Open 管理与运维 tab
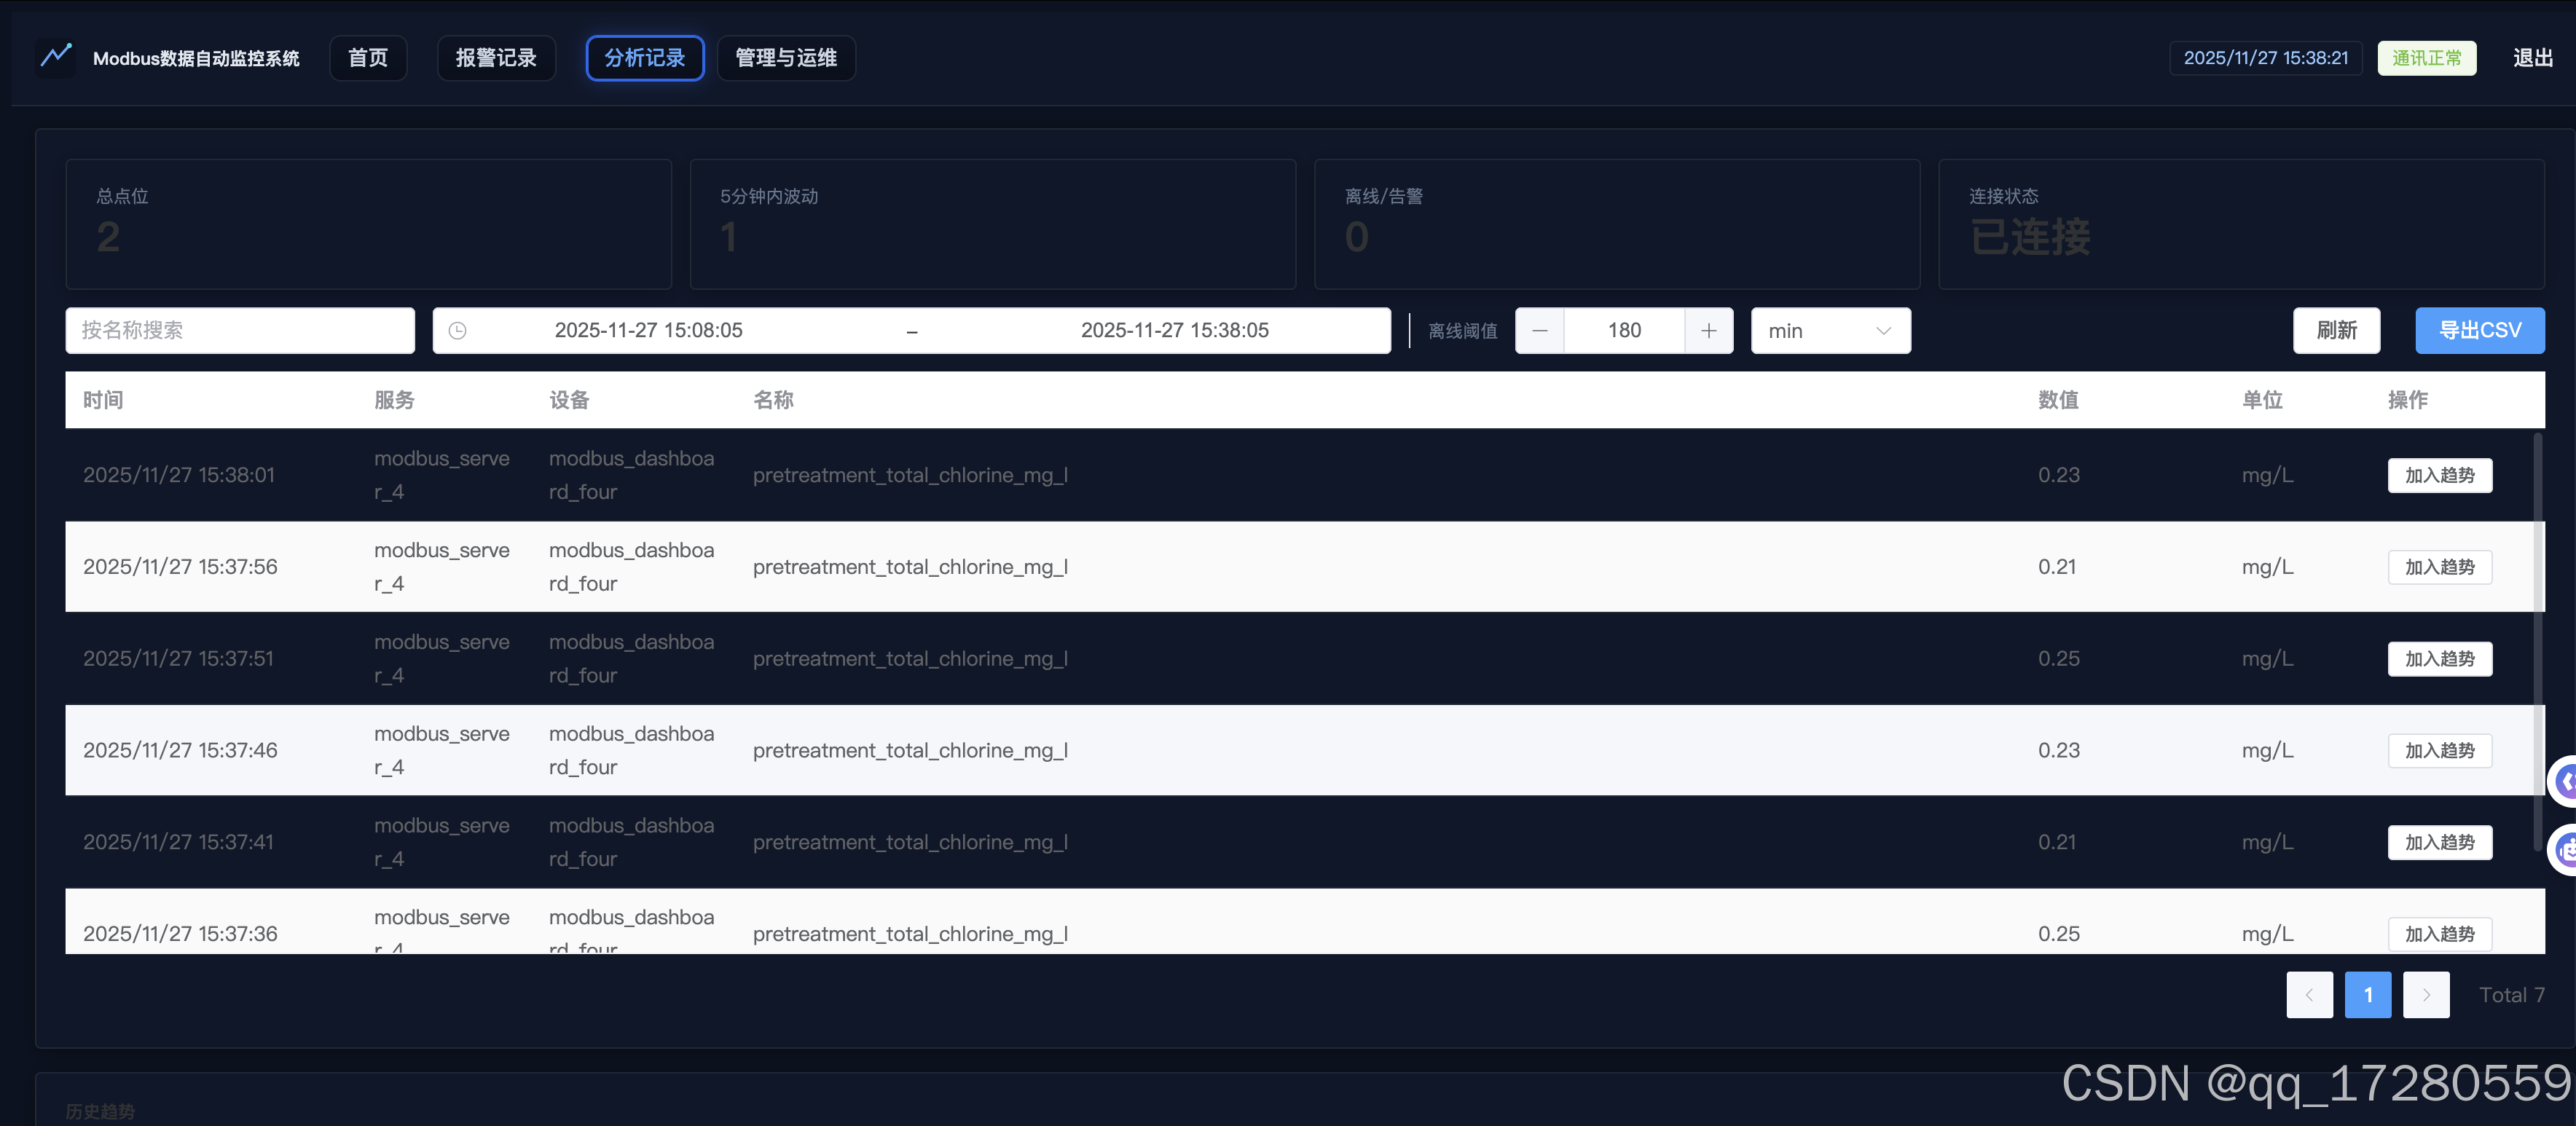Image resolution: width=2576 pixels, height=1126 pixels. click(x=785, y=58)
